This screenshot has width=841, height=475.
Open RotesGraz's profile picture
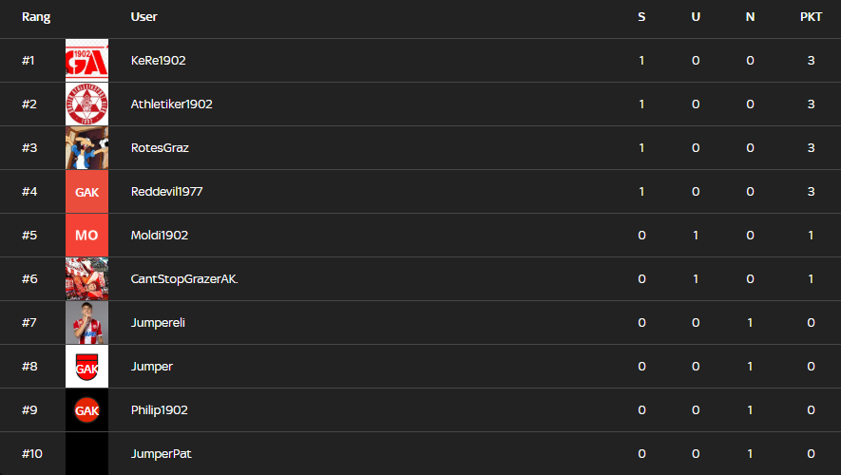[x=86, y=148]
